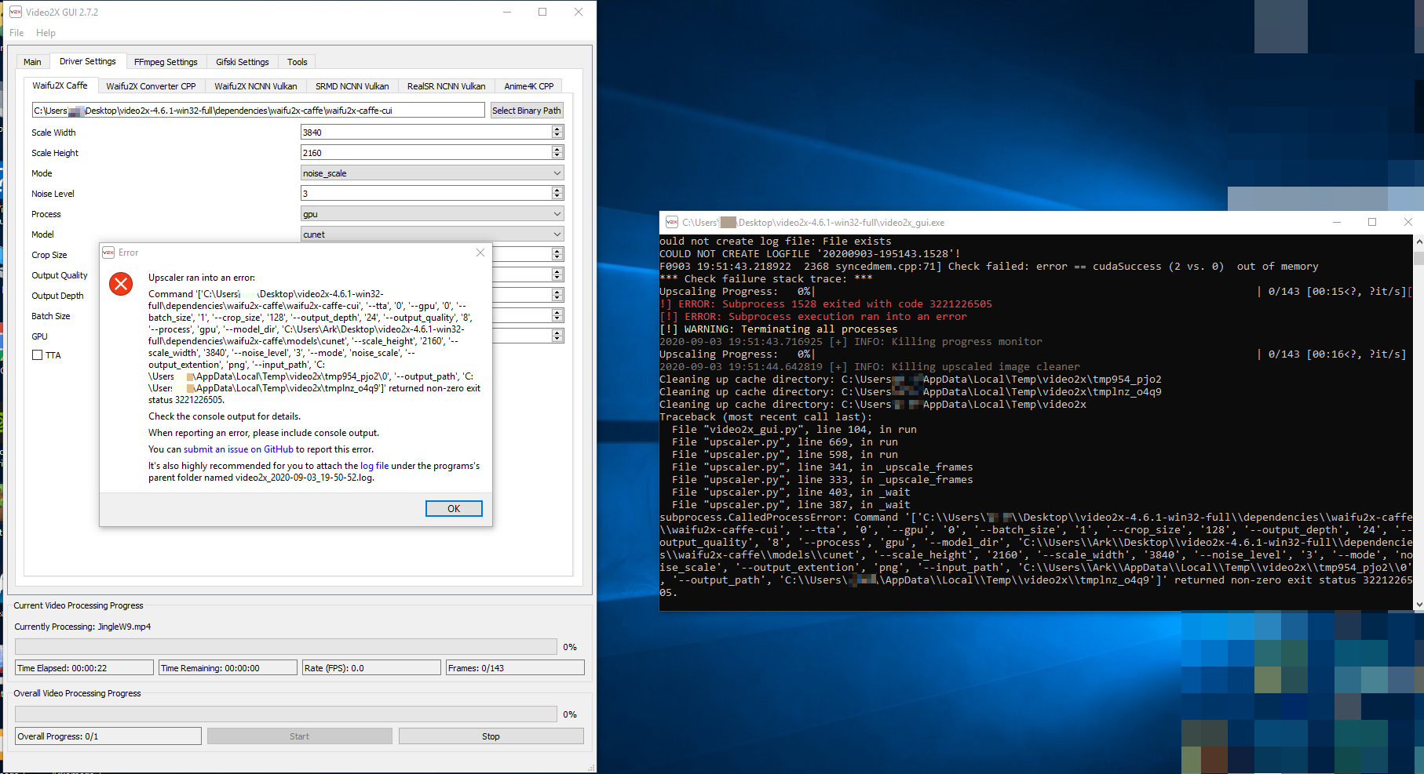Viewport: 1424px width, 774px height.
Task: Switch to the Main tab
Action: 32,62
